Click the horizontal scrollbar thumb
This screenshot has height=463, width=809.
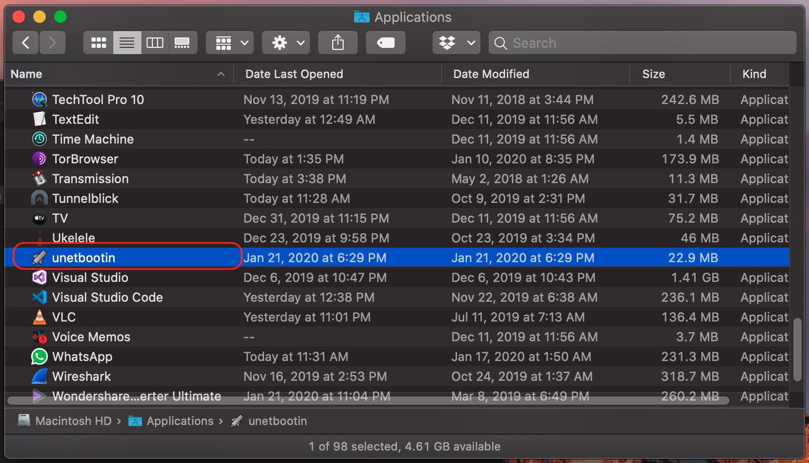coord(368,401)
